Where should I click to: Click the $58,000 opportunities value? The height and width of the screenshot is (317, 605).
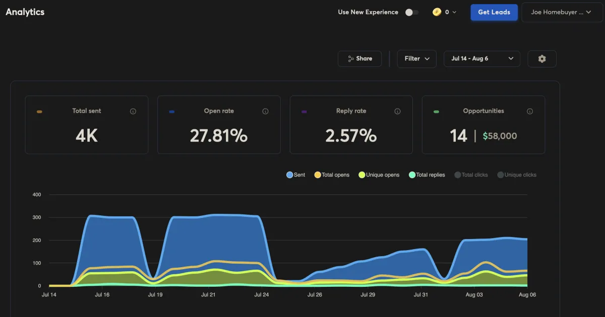point(500,136)
